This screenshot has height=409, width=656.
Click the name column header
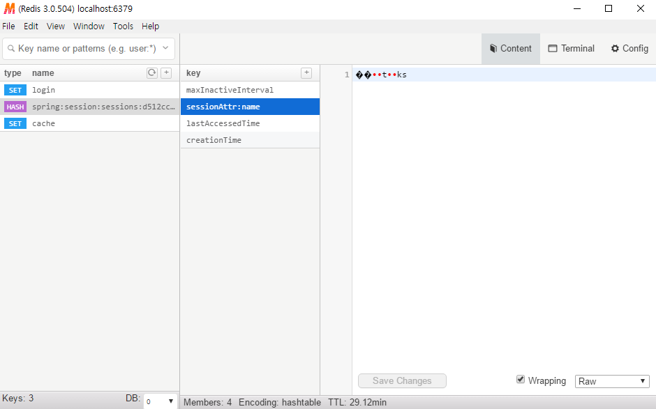click(43, 72)
